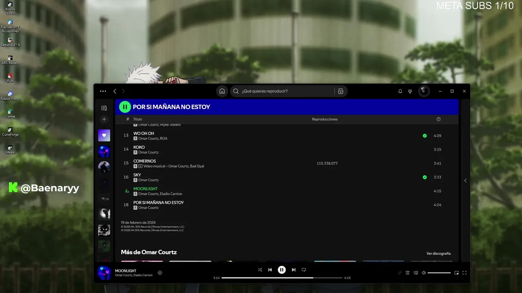Sort by the Reproducciones column header
Image resolution: width=522 pixels, height=293 pixels.
(x=325, y=119)
